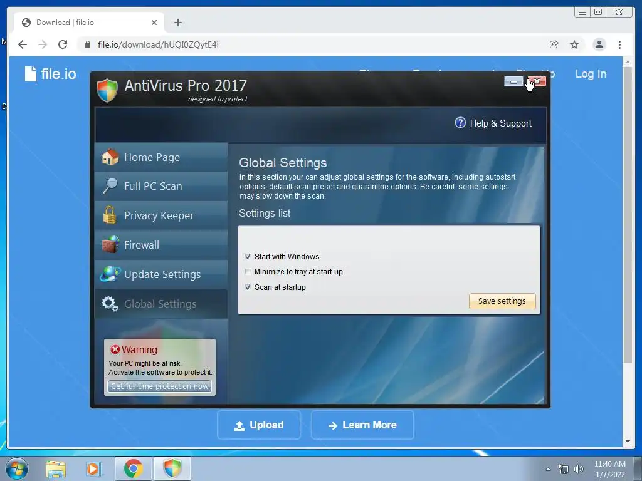Click the antivirus shield taskbar icon
This screenshot has width=642, height=481.
coord(172,468)
